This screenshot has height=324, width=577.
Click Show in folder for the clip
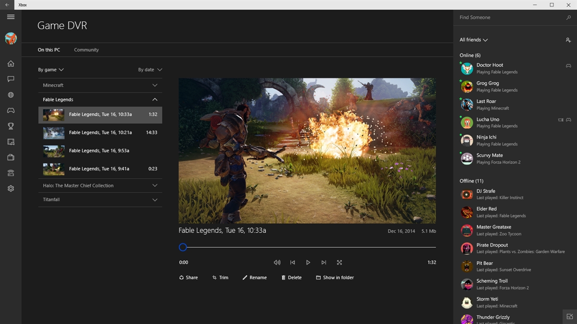335,277
